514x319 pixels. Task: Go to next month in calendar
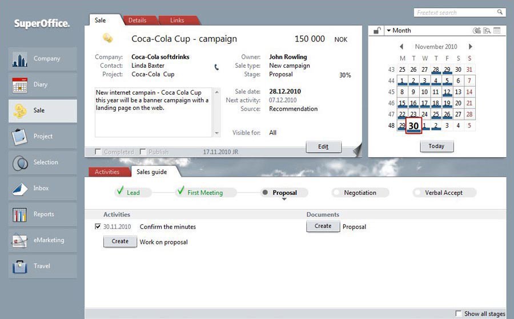coord(471,47)
